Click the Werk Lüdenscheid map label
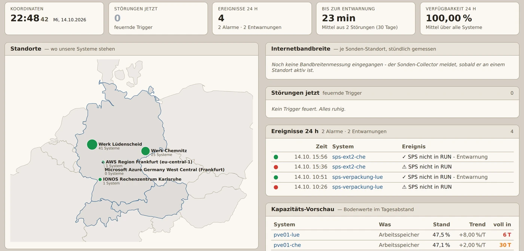 click(x=120, y=144)
